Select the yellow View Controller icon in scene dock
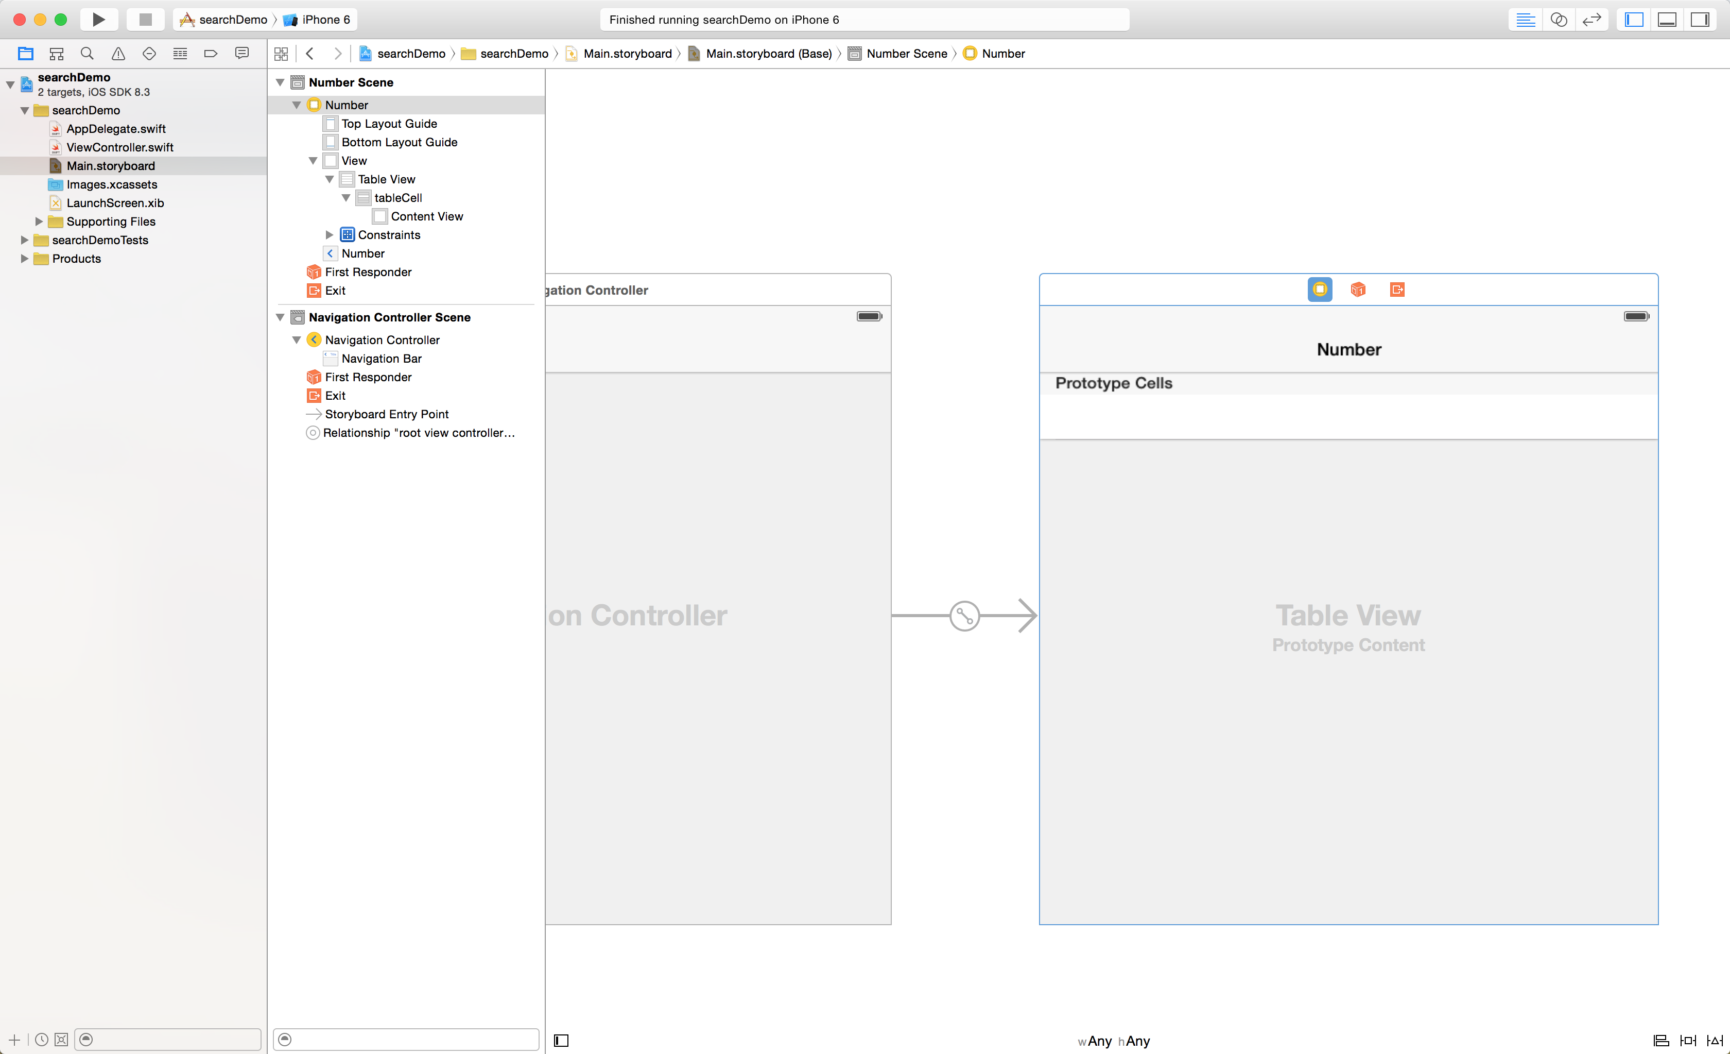Image resolution: width=1730 pixels, height=1054 pixels. point(1320,290)
